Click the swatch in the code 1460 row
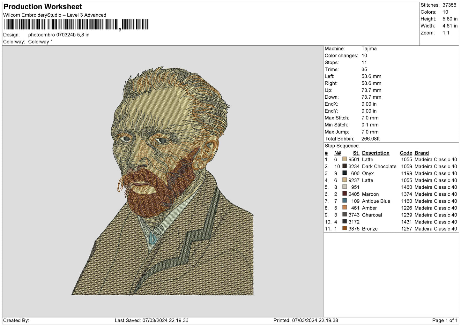Viewport: 461px width, 326px height. 345,187
